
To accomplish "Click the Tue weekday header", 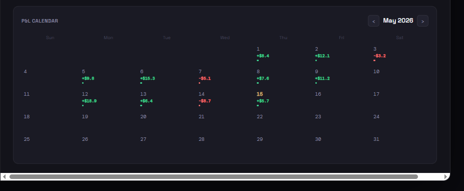I will tap(167, 38).
